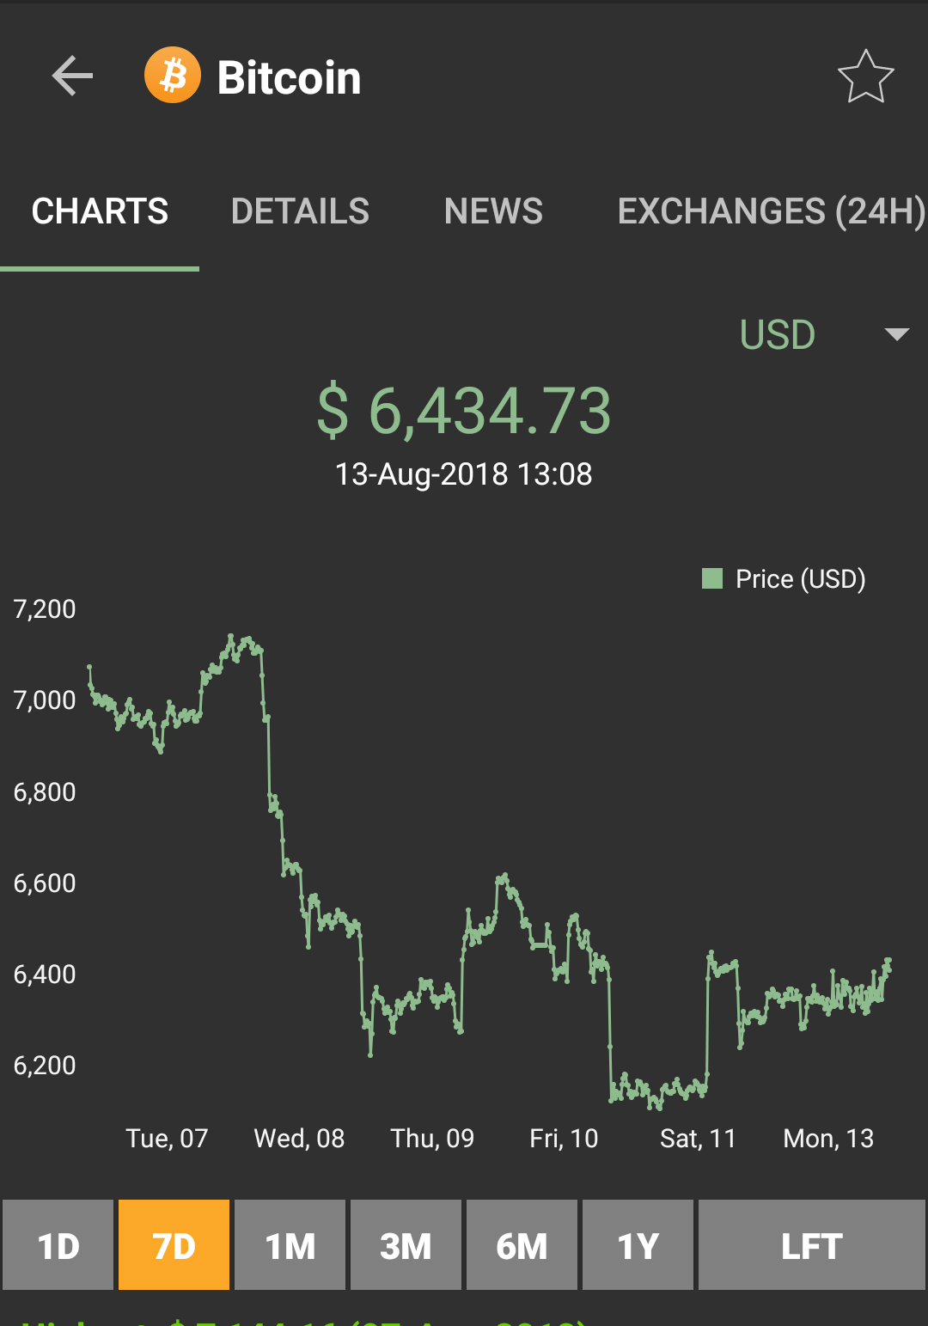Show the 1Y chart range

pyautogui.click(x=638, y=1245)
